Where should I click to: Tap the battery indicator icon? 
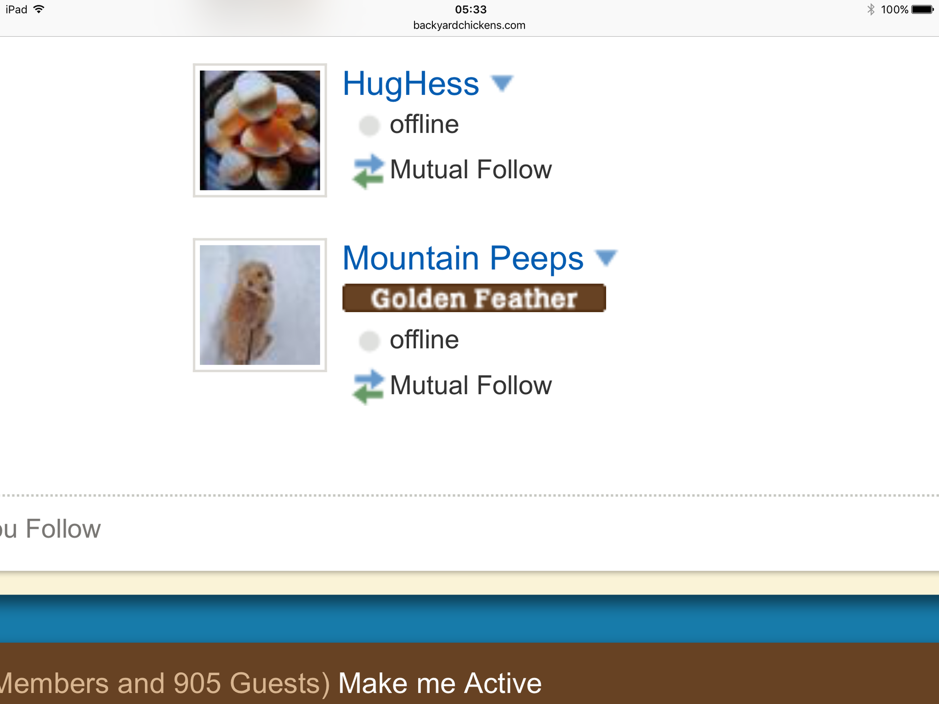coord(922,9)
